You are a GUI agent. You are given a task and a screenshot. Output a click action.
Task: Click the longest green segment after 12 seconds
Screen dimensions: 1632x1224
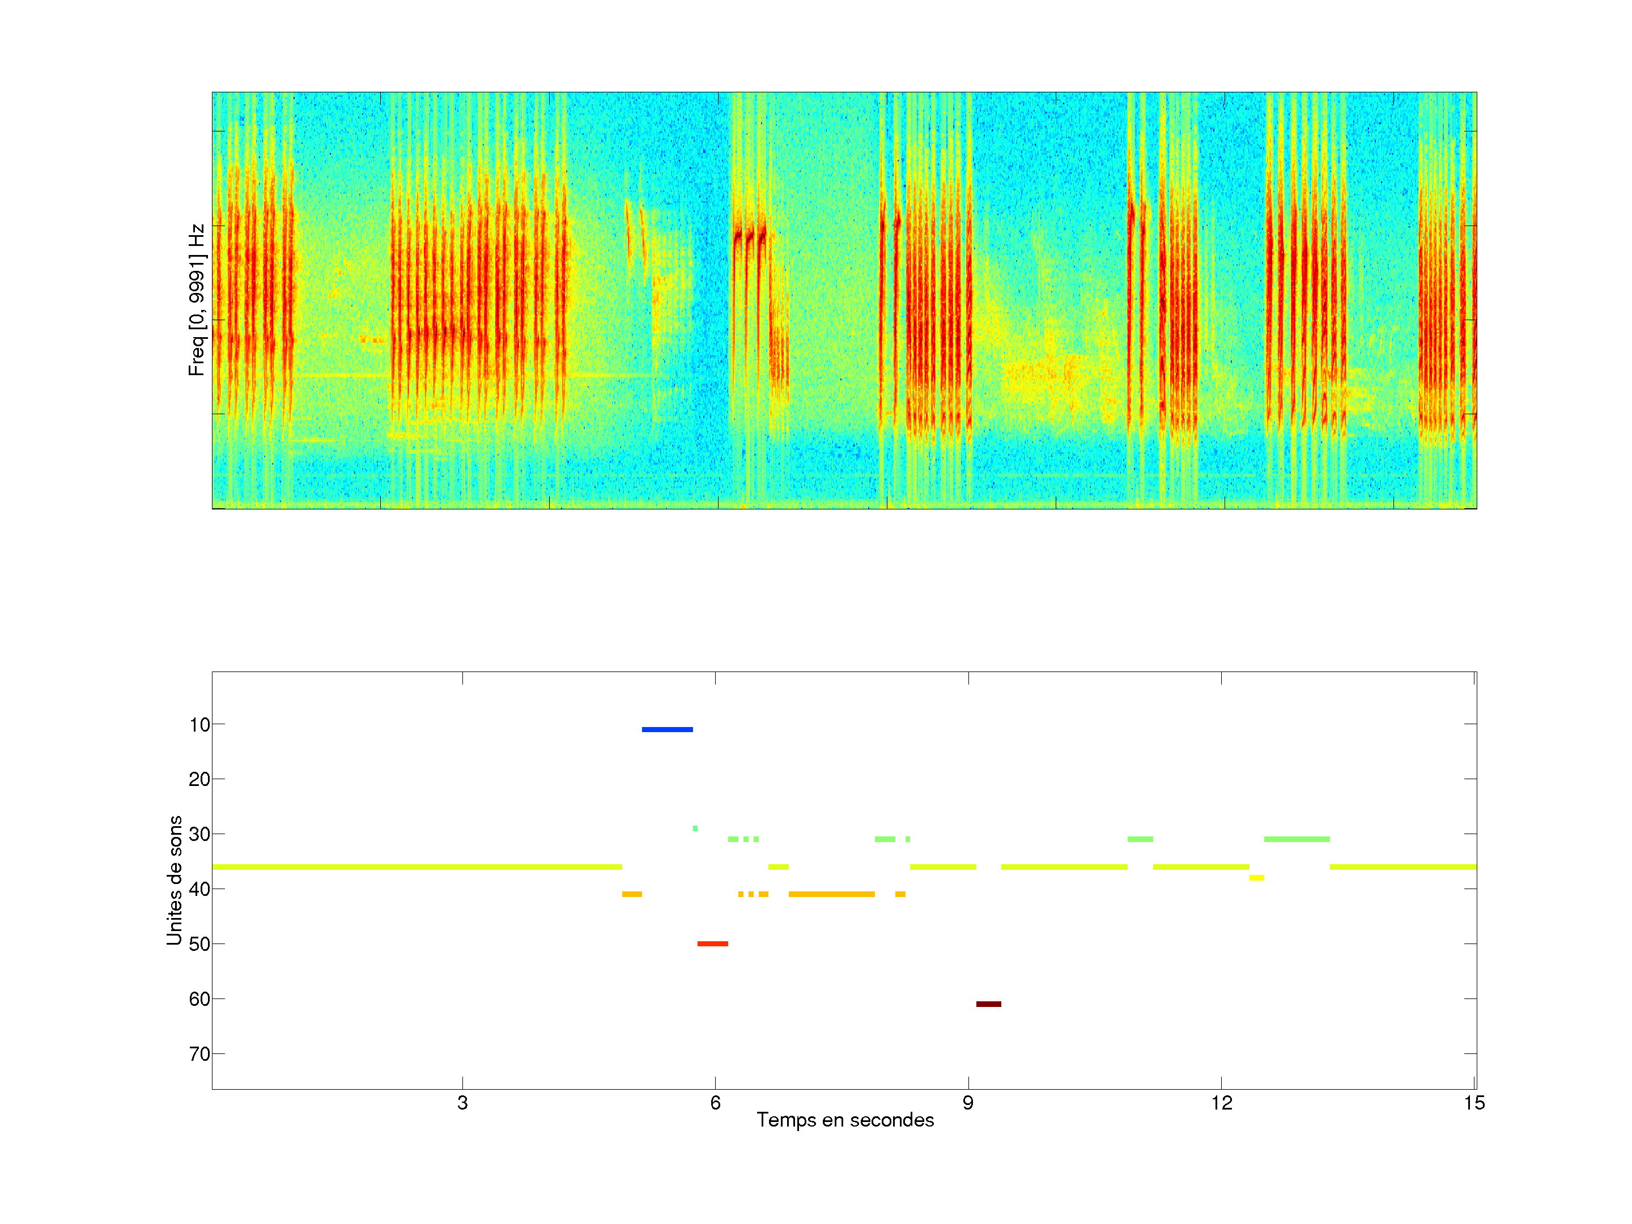click(1297, 840)
